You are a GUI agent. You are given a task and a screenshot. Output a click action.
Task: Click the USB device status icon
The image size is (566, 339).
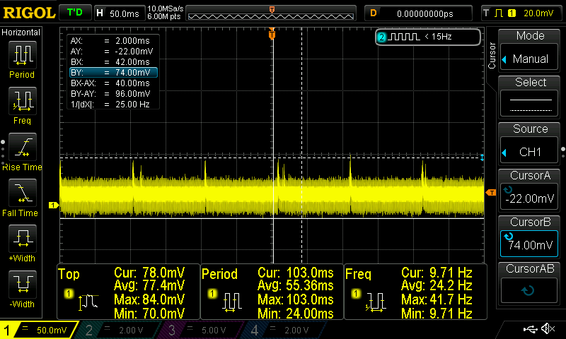(530, 329)
